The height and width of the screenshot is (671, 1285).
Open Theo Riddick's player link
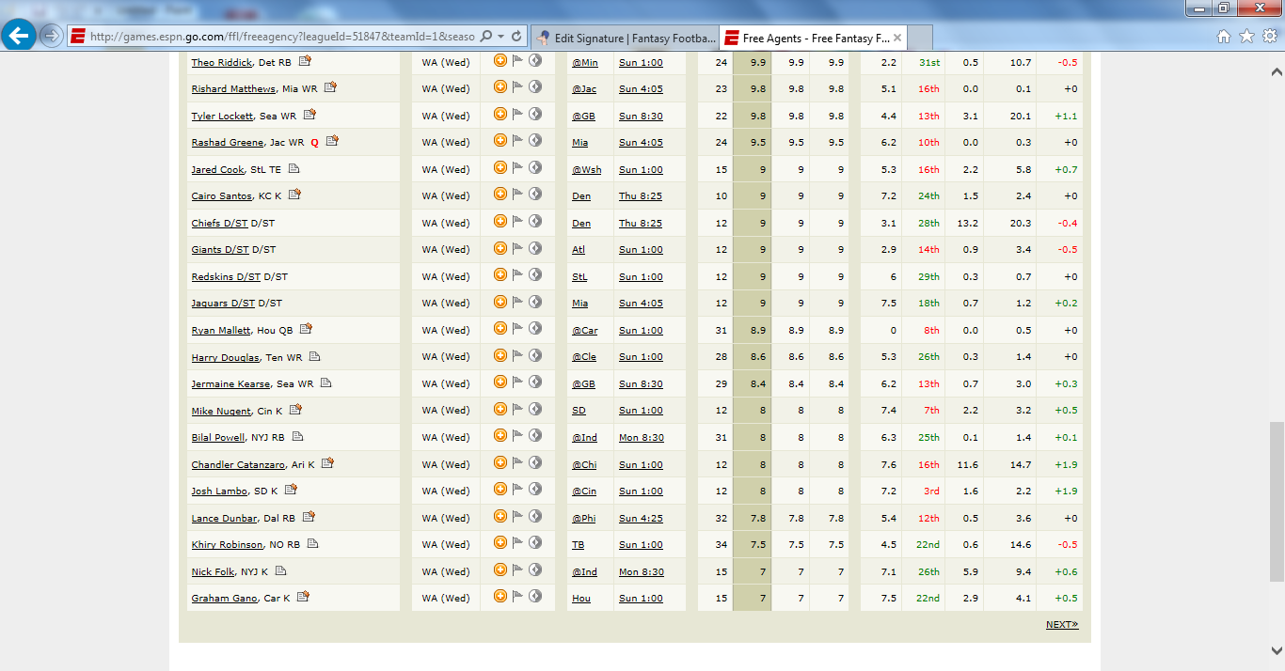pyautogui.click(x=221, y=62)
